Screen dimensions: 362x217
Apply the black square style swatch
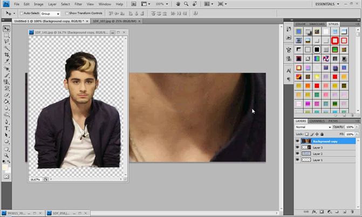[x=317, y=50]
